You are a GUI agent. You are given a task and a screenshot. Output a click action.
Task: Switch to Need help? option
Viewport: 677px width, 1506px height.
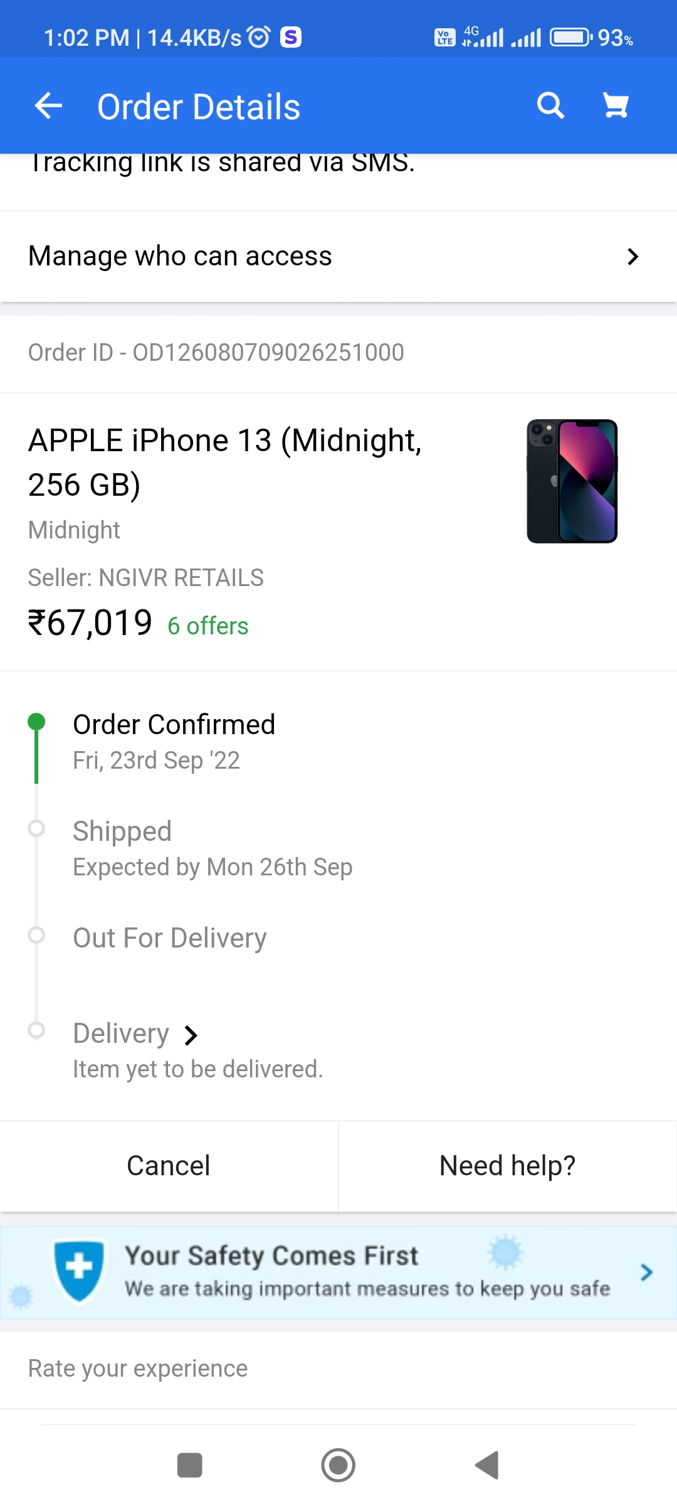click(x=507, y=1165)
